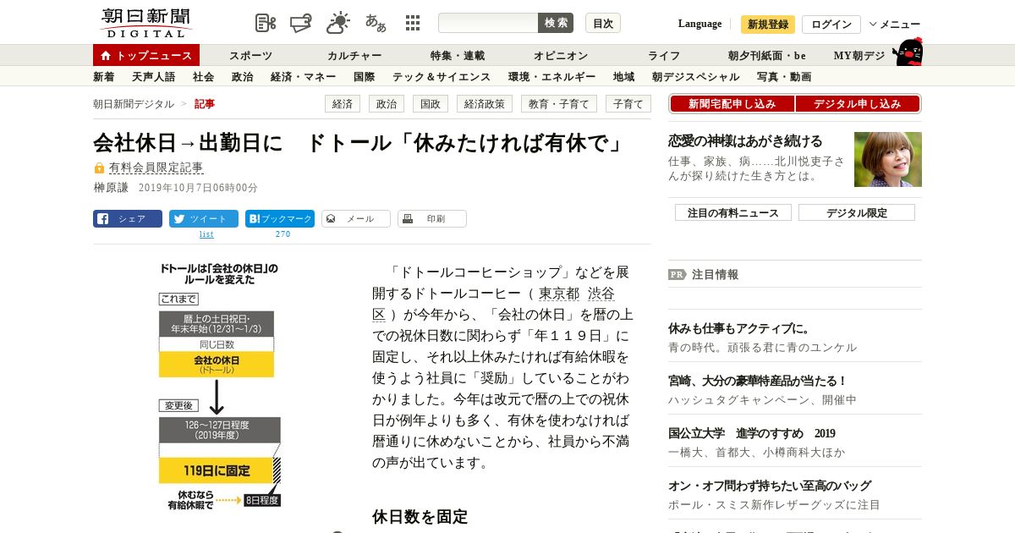Open the weather sun-cloud icon
1015x533 pixels.
[338, 23]
